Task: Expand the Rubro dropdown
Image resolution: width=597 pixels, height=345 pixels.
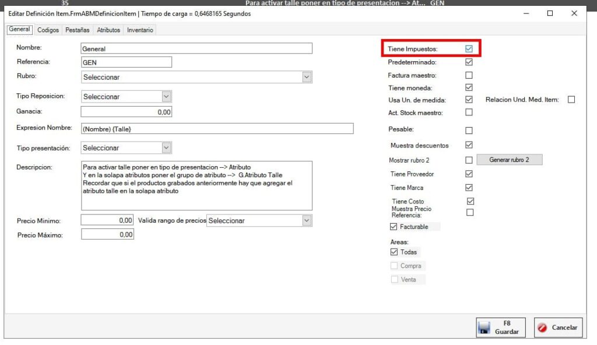Action: pyautogui.click(x=307, y=77)
